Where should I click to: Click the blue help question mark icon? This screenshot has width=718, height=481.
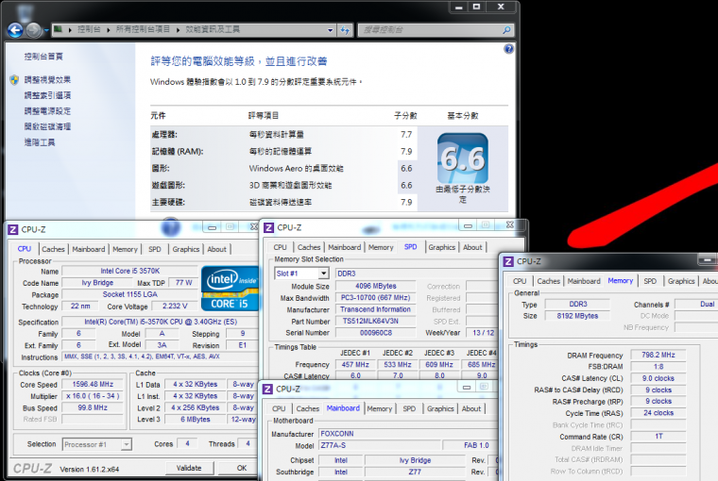pos(508,49)
